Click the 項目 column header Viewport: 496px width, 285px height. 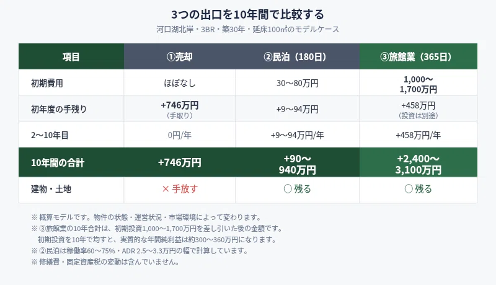pos(71,56)
